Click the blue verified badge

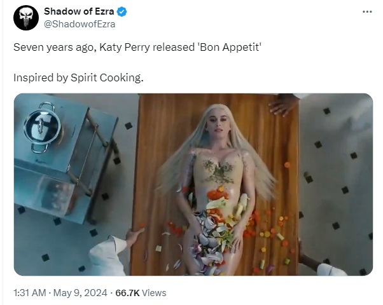click(122, 11)
